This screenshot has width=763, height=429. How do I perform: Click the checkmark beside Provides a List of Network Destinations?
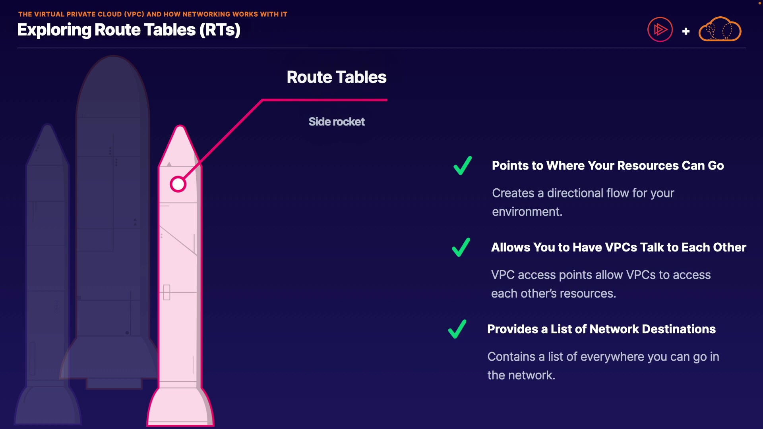click(x=457, y=329)
